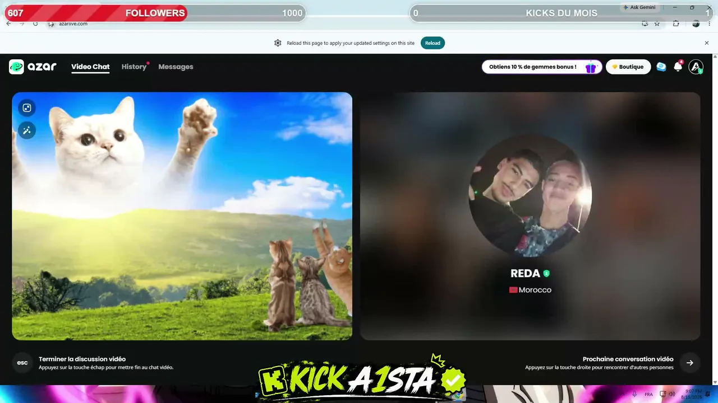Screen dimensions: 718x403
Task: Click the browser refresh icon
Action: pos(35,24)
